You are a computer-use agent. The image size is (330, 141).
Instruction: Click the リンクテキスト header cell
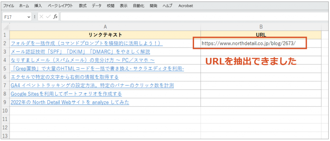105,35
